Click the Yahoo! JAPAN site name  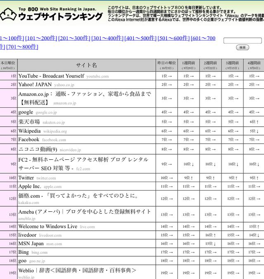point(35,85)
